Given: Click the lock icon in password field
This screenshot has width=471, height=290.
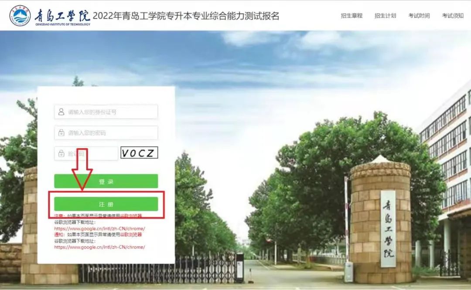Looking at the screenshot, I should click(x=61, y=133).
